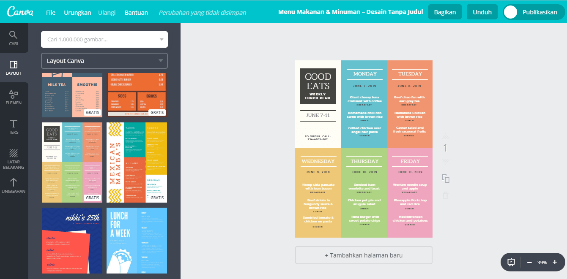Viewport: 567px width, 279px height.
Task: Click Tambahkan halaman baru button
Action: tap(364, 255)
